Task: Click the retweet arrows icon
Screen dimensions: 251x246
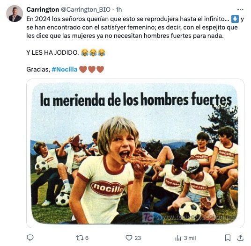Action: pos(79,238)
